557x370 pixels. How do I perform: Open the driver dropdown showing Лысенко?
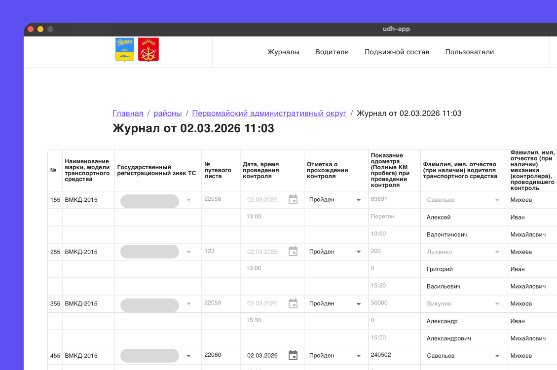(x=497, y=252)
